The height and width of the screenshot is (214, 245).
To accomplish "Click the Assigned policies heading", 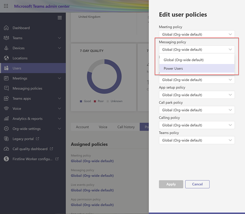I will click(89, 144).
